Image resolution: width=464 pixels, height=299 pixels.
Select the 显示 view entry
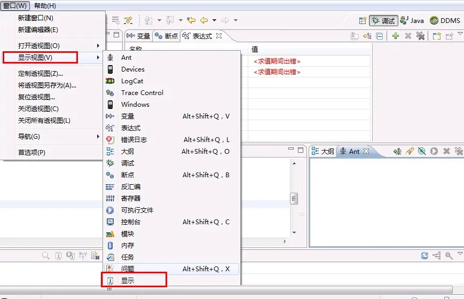pyautogui.click(x=128, y=281)
